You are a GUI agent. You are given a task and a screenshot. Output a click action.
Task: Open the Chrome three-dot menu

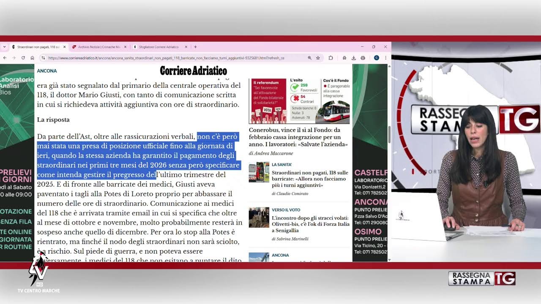[385, 58]
